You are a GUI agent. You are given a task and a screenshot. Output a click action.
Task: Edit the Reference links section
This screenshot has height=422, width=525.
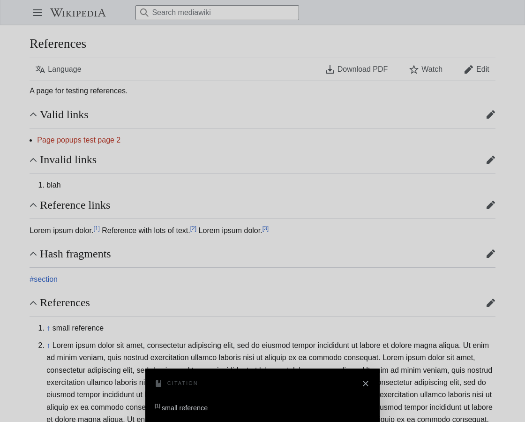pyautogui.click(x=490, y=205)
